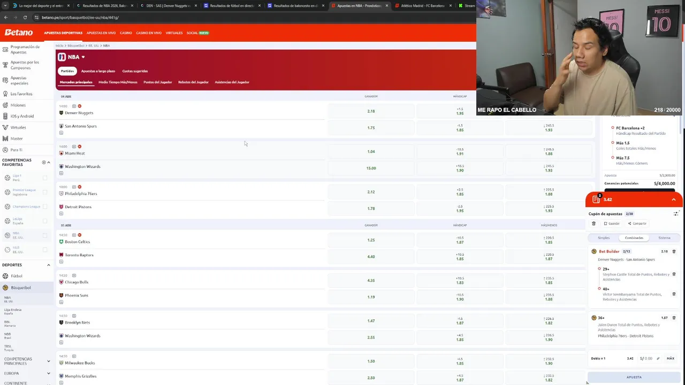Remove the Jalen Duren 36+ bet
Image resolution: width=685 pixels, height=385 pixels.
click(x=674, y=318)
